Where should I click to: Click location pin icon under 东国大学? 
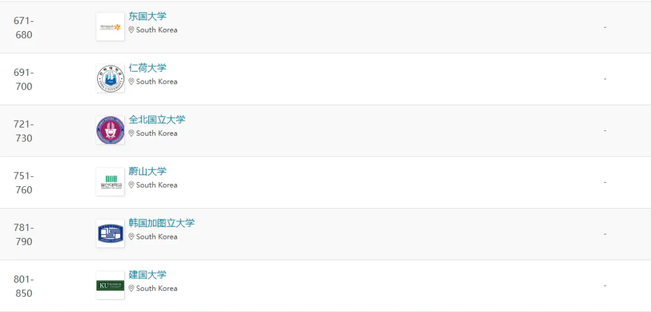[131, 30]
